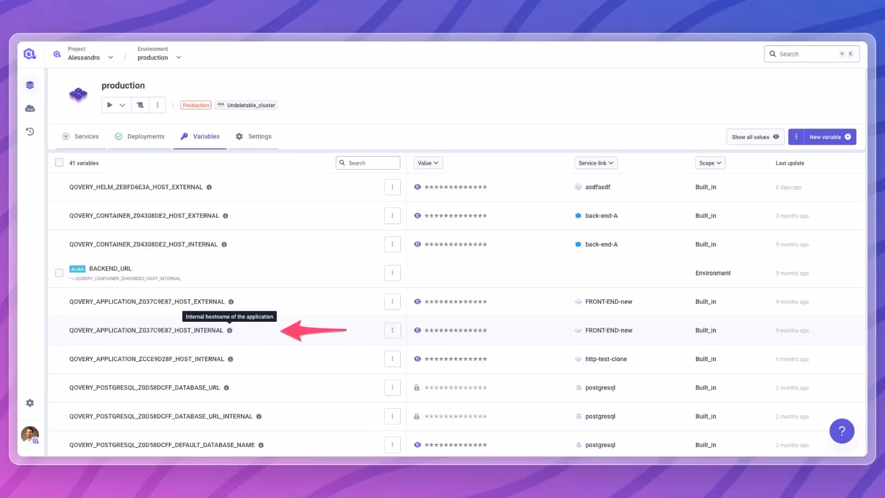Click info icon of QOVERY_CONTAINER_Z04308DE2_HOST_EXTERNAL
The height and width of the screenshot is (498, 885).
click(226, 216)
